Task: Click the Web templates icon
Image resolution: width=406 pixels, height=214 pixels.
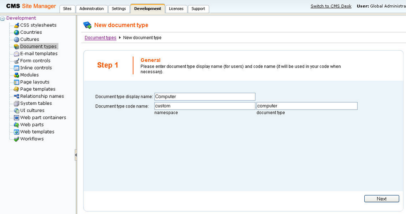Action: 16,132
